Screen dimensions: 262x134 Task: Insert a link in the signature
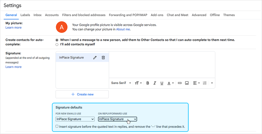180,83
